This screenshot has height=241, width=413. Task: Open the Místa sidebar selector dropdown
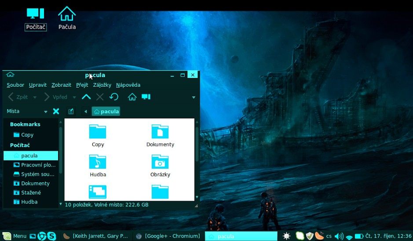click(x=27, y=111)
